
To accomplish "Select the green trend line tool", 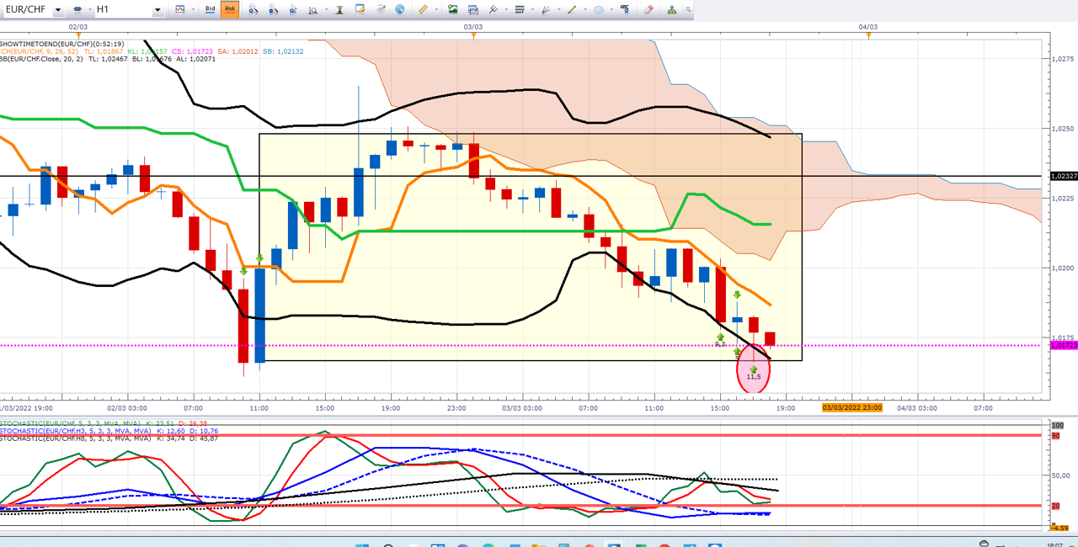I will coord(571,9).
